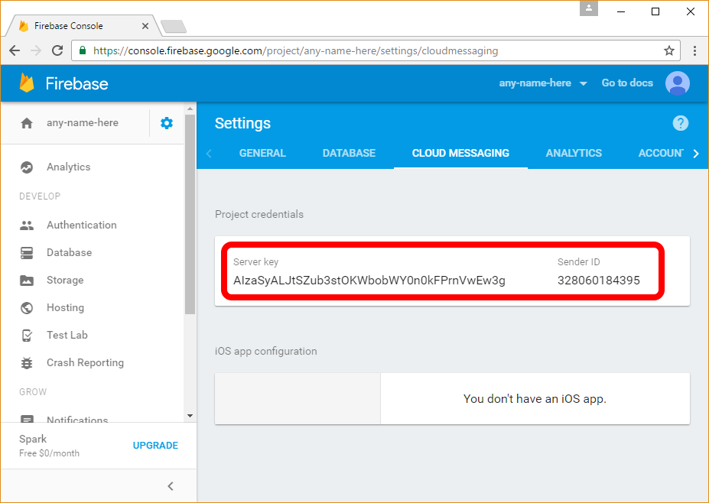Maximize the Chrome window
This screenshot has width=709, height=503.
coord(655,11)
